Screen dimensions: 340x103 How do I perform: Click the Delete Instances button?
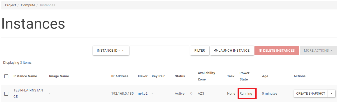pos(277,51)
